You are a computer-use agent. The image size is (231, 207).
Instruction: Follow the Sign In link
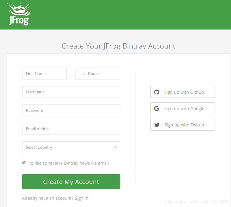(x=81, y=198)
